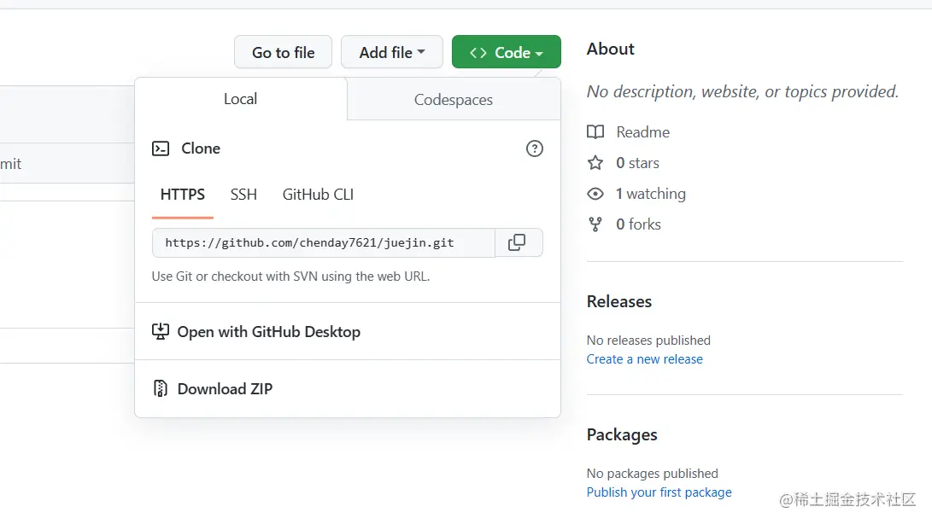Click the clone URL text field
Image resolution: width=932 pixels, height=524 pixels.
[x=323, y=242]
